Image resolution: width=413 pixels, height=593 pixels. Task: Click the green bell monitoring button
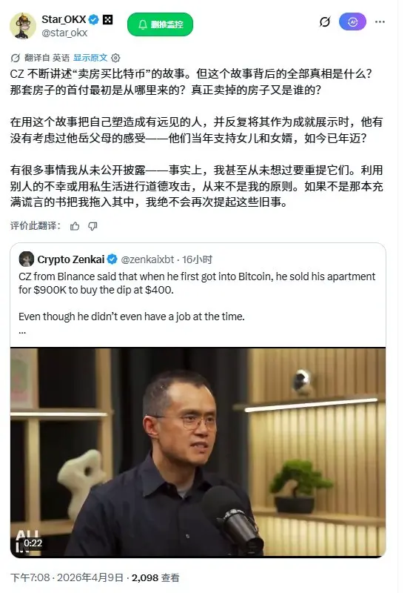[x=160, y=24]
